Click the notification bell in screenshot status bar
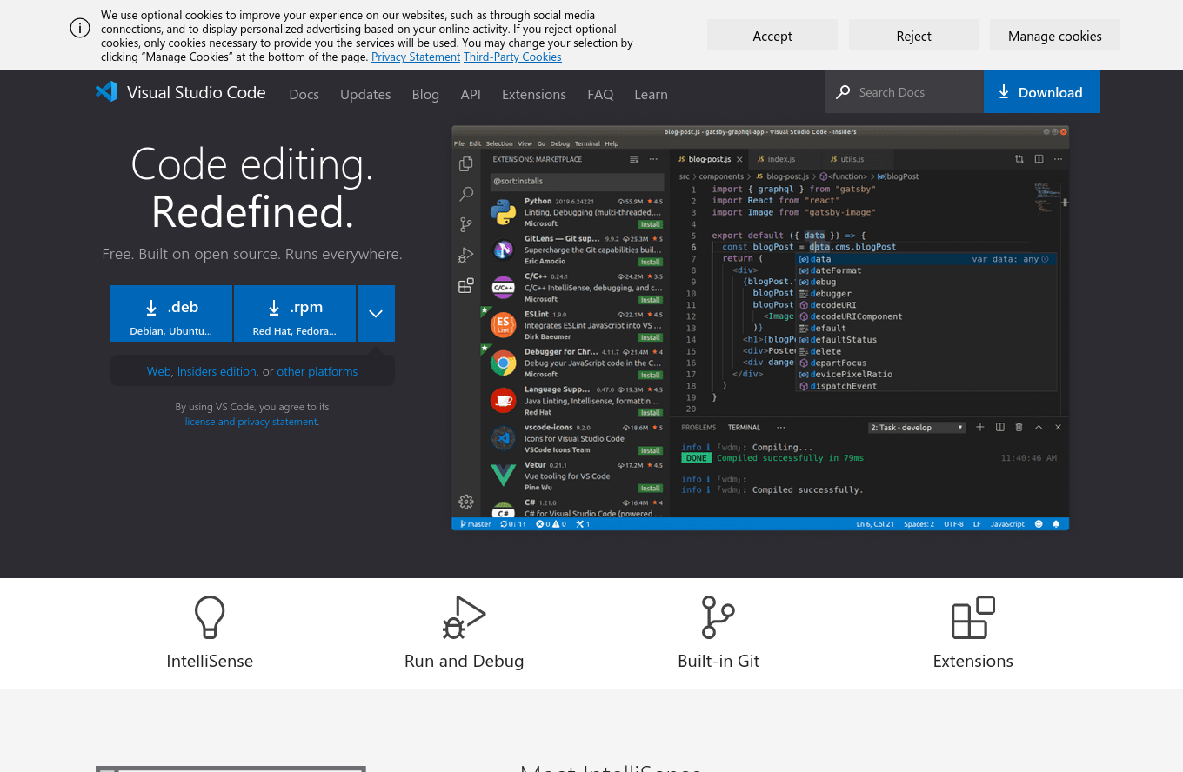 1056,524
